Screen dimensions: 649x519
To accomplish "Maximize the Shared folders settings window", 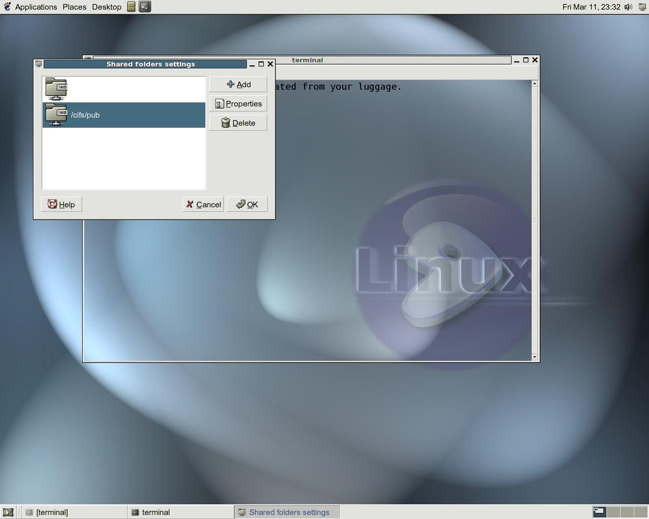I will (x=261, y=64).
